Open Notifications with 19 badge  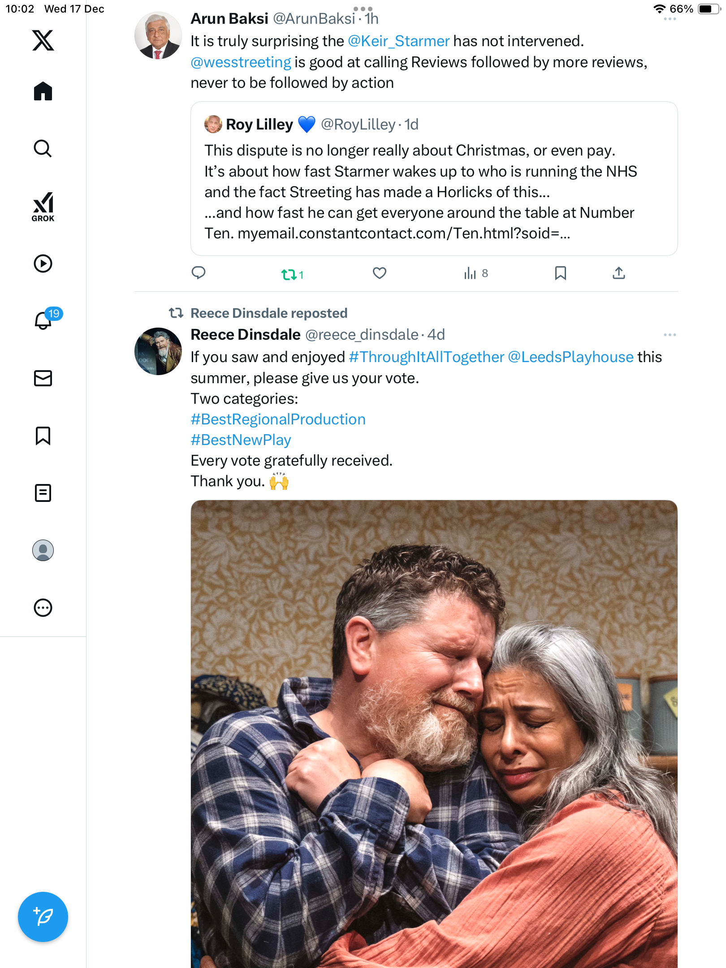[44, 320]
